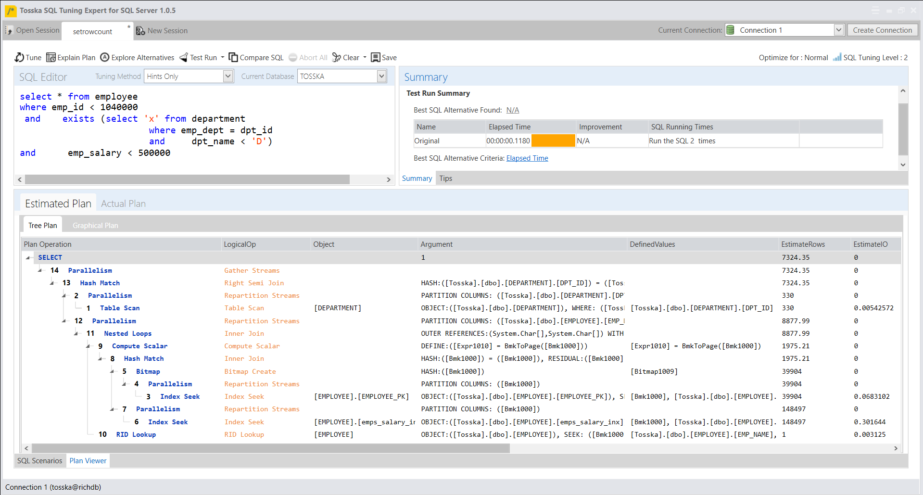Collapse the Hash Match step 13 node
This screenshot has height=495, width=923.
[52, 283]
